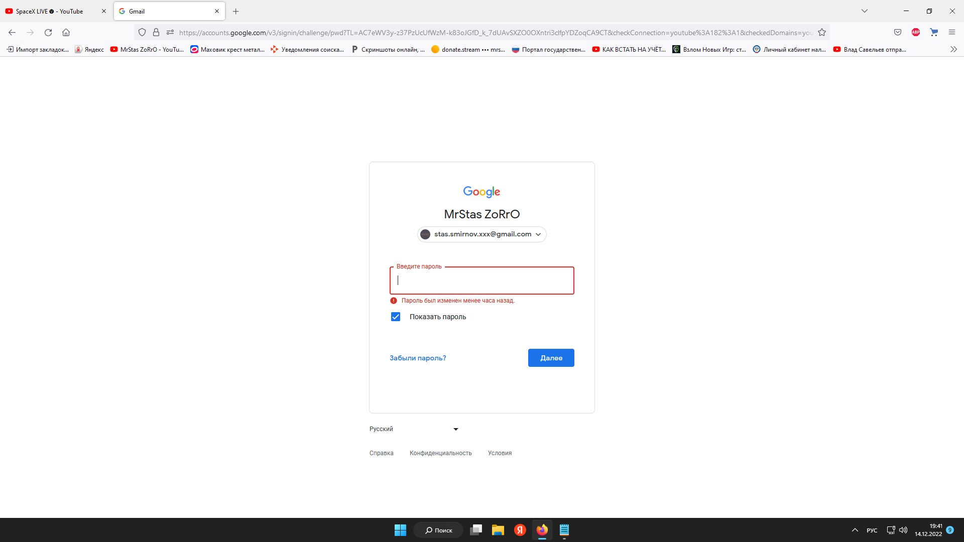The width and height of the screenshot is (964, 542).
Task: Open the КАК ВСТАТЬ НА УЧЁТ bookmark
Action: [629, 49]
